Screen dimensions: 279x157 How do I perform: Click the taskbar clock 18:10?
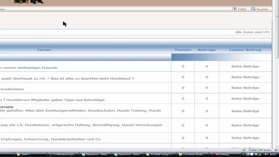click(273, 154)
